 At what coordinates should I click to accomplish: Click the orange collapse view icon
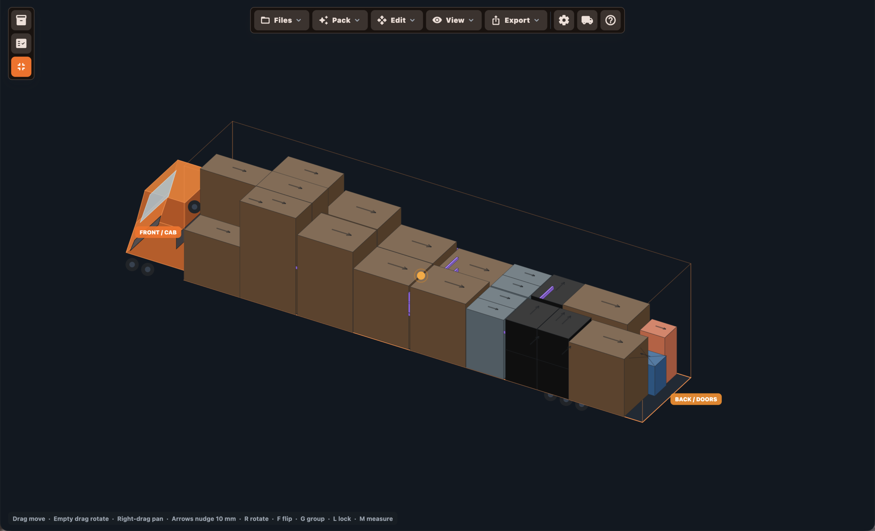click(x=21, y=67)
